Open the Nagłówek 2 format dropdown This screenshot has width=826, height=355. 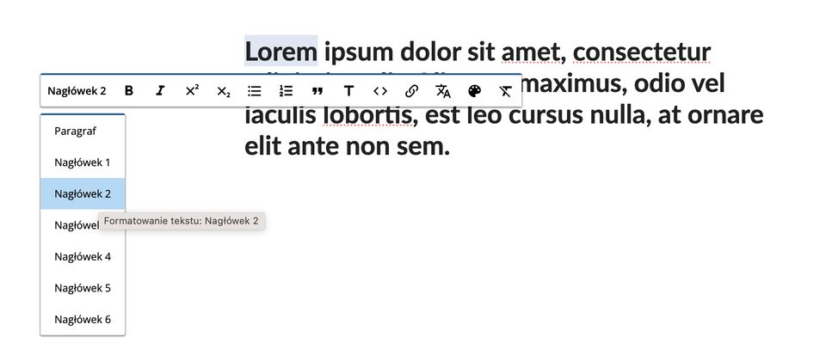[77, 90]
